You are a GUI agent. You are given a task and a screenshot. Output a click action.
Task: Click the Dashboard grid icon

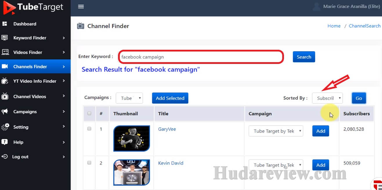[5, 24]
